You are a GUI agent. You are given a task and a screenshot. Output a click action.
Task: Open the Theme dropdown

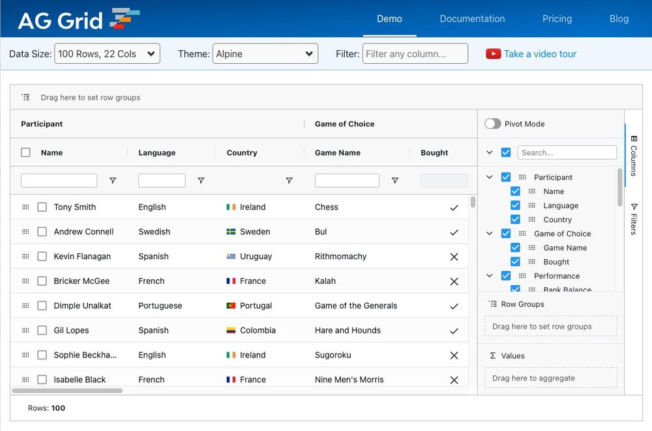(x=265, y=54)
